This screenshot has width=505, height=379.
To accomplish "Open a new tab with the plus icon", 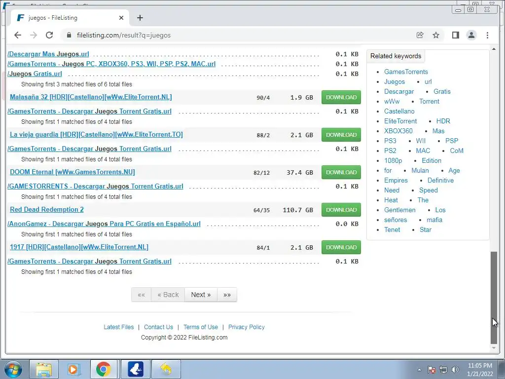I will [x=140, y=18].
